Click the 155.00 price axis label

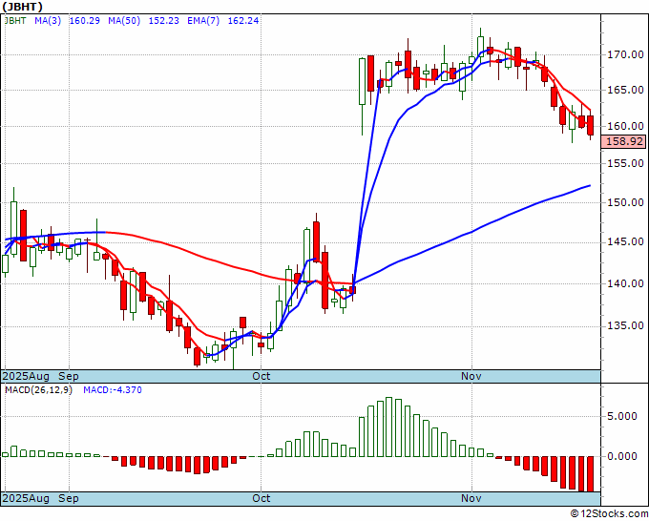click(625, 163)
